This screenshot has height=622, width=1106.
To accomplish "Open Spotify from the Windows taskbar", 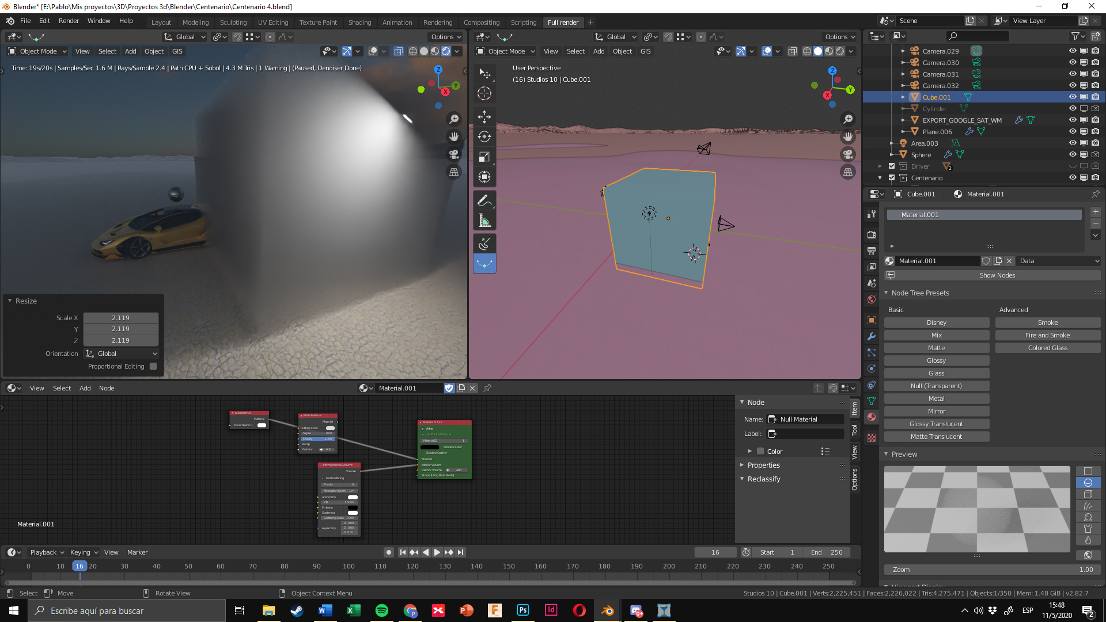I will point(381,610).
